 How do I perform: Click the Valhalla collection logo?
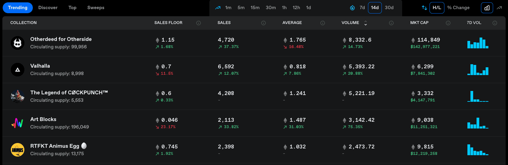17,70
